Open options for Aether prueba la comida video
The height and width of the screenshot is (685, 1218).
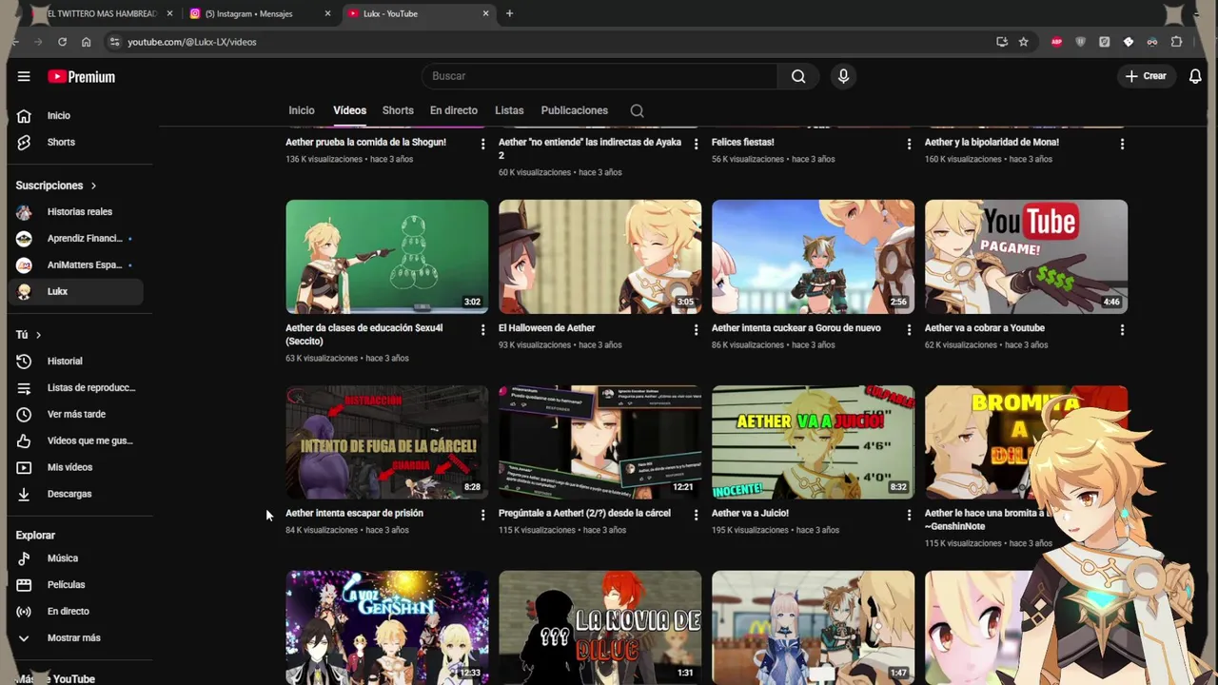click(x=482, y=144)
